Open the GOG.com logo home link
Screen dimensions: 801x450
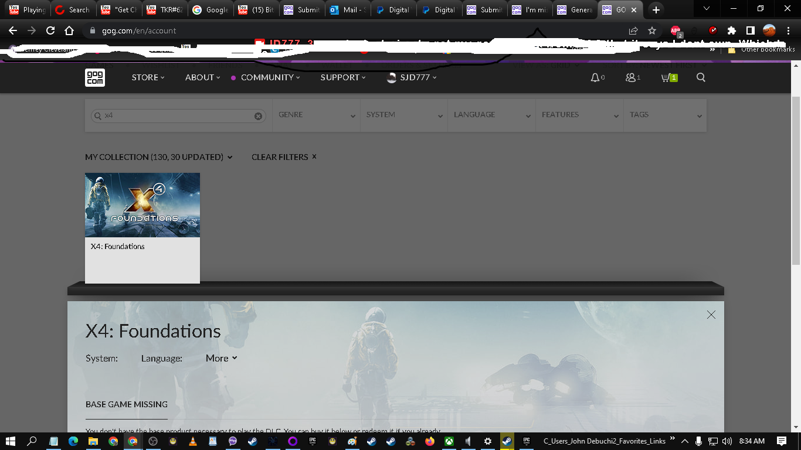click(95, 77)
